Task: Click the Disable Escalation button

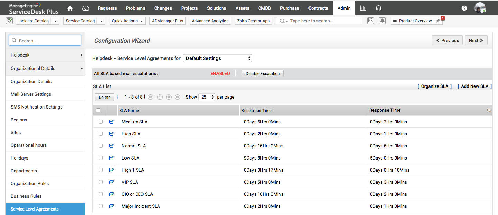Action: pyautogui.click(x=262, y=73)
